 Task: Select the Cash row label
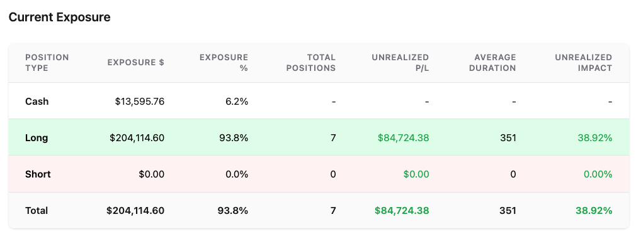tap(37, 102)
